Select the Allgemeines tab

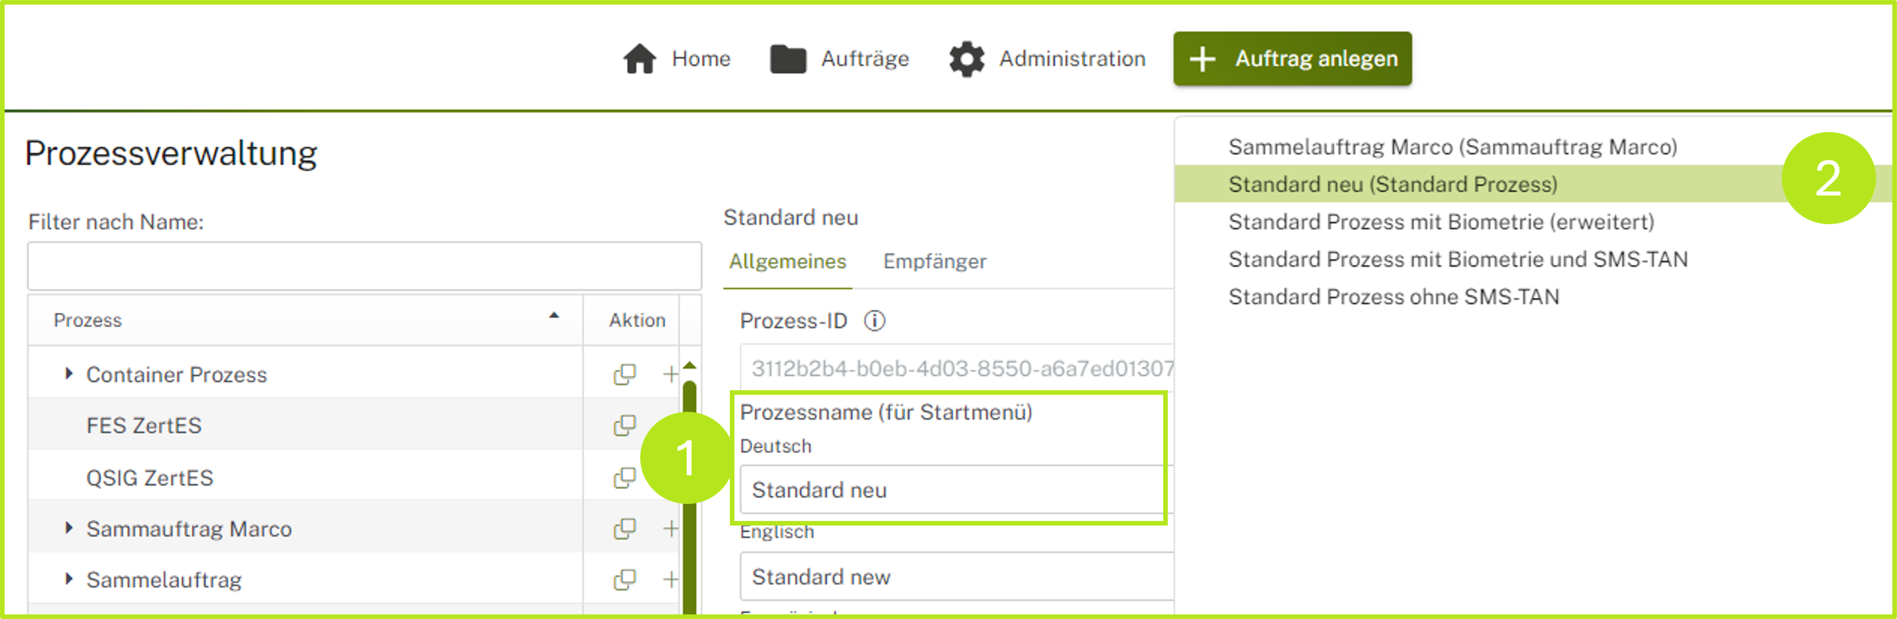point(787,261)
